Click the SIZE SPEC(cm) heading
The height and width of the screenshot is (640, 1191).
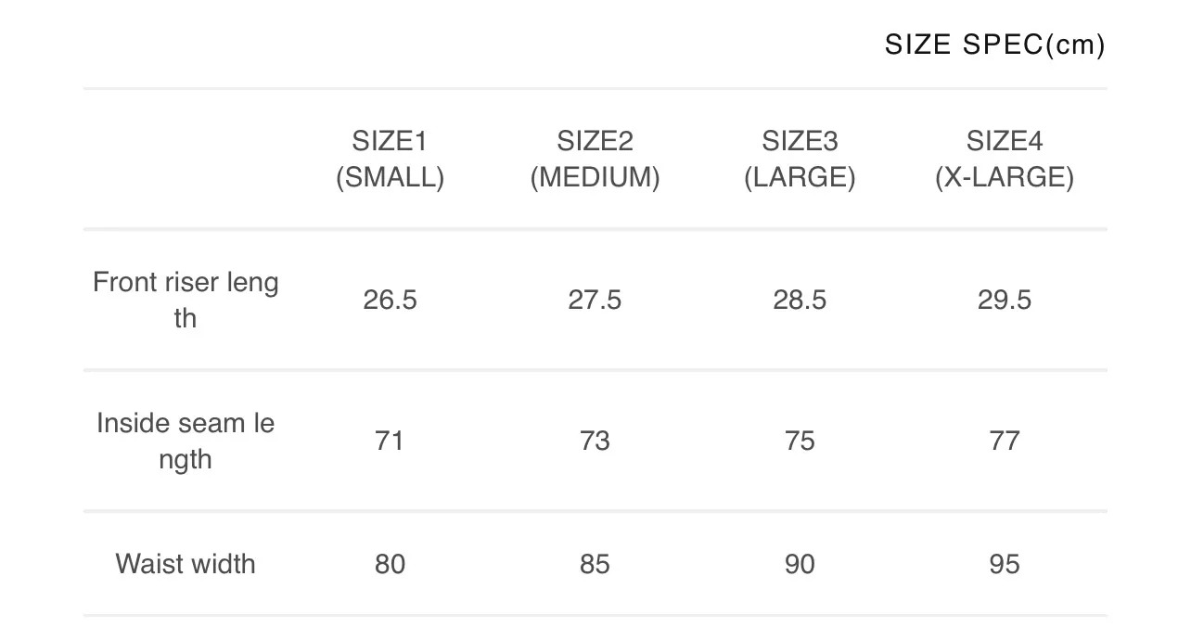pos(994,45)
